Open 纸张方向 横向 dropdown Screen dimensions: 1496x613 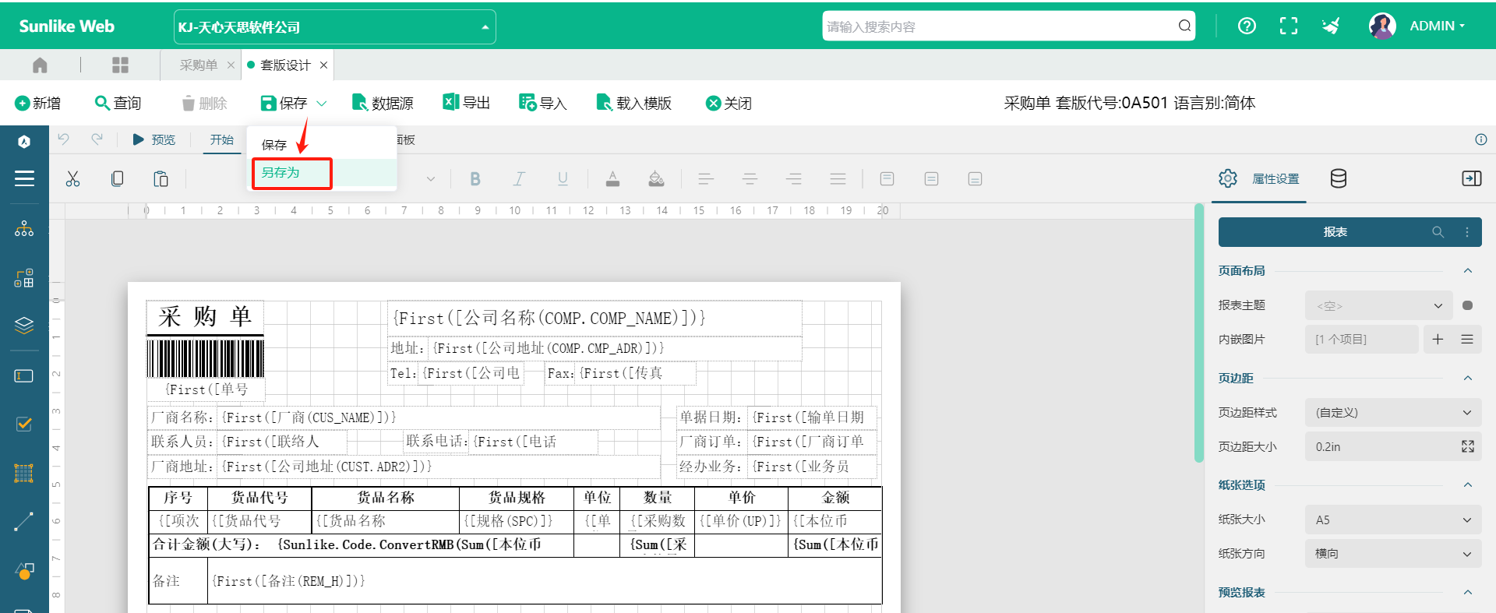point(1393,554)
